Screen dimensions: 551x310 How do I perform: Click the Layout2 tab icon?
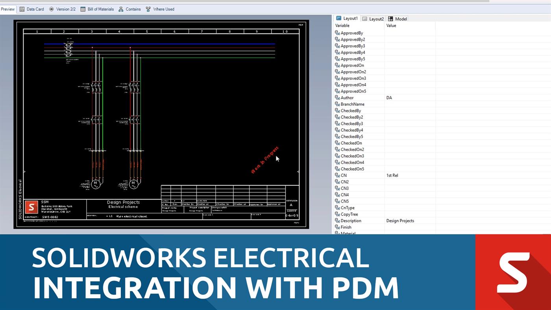coord(364,18)
